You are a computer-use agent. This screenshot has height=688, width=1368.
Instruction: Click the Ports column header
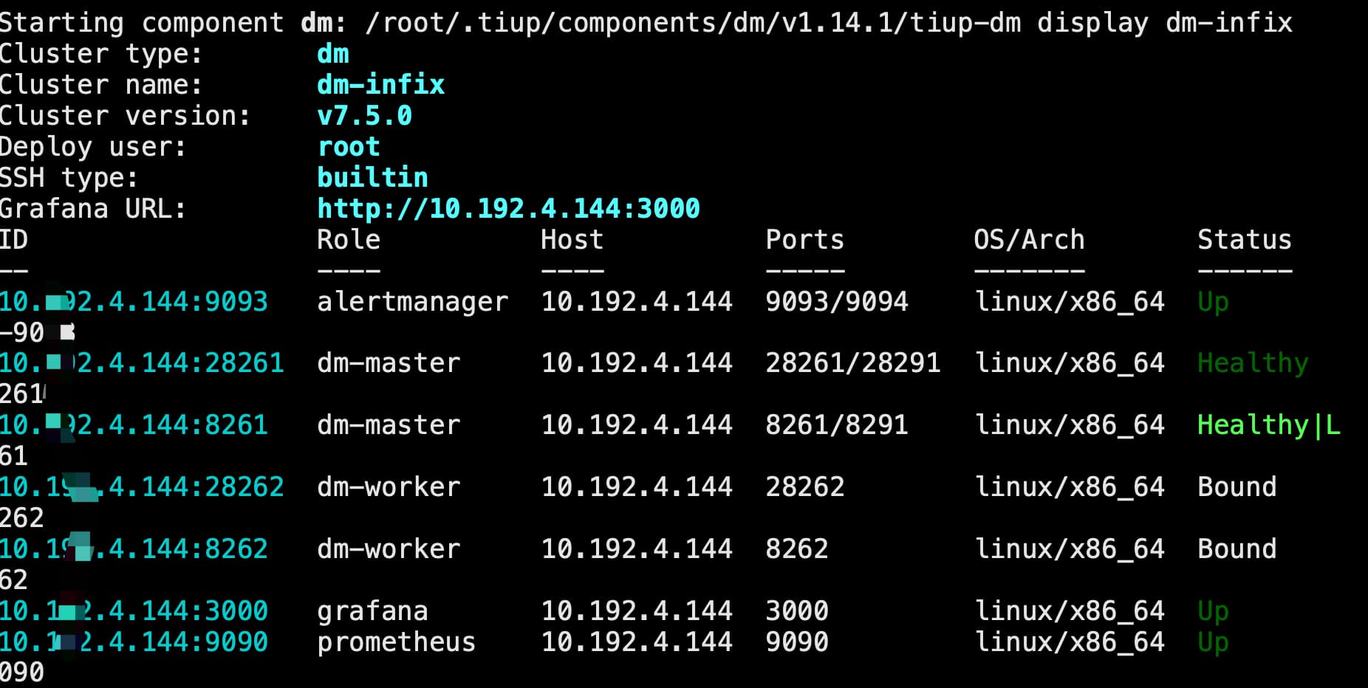click(x=804, y=240)
